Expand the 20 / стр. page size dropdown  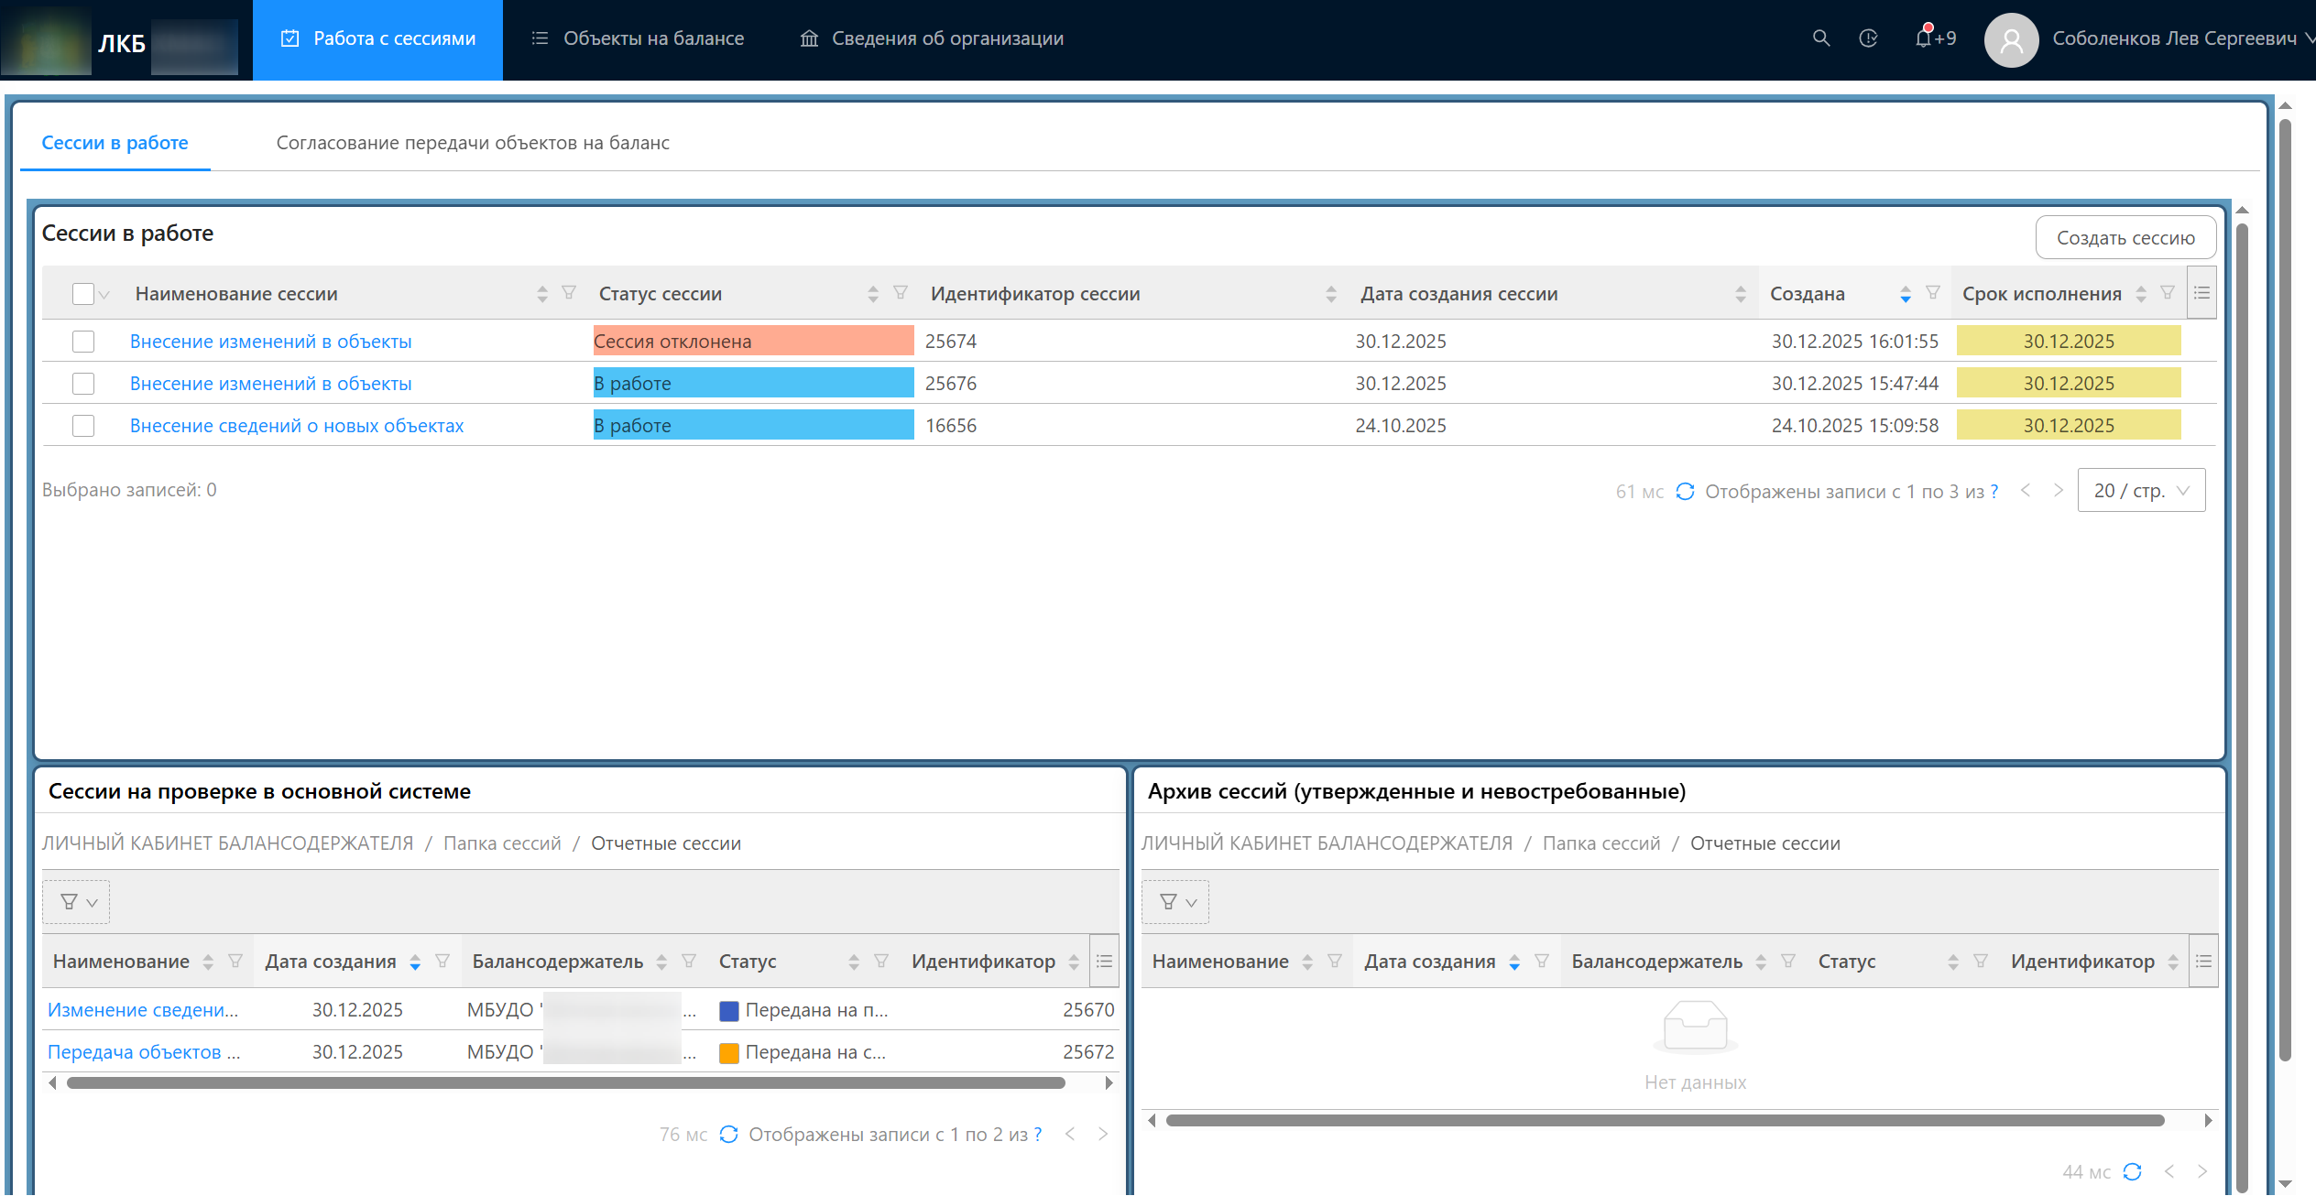[2141, 491]
